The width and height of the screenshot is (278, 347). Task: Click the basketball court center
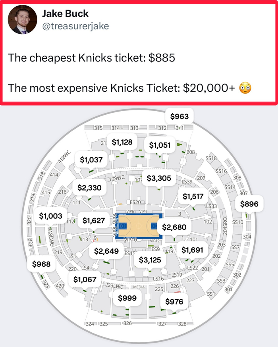[x=139, y=226]
